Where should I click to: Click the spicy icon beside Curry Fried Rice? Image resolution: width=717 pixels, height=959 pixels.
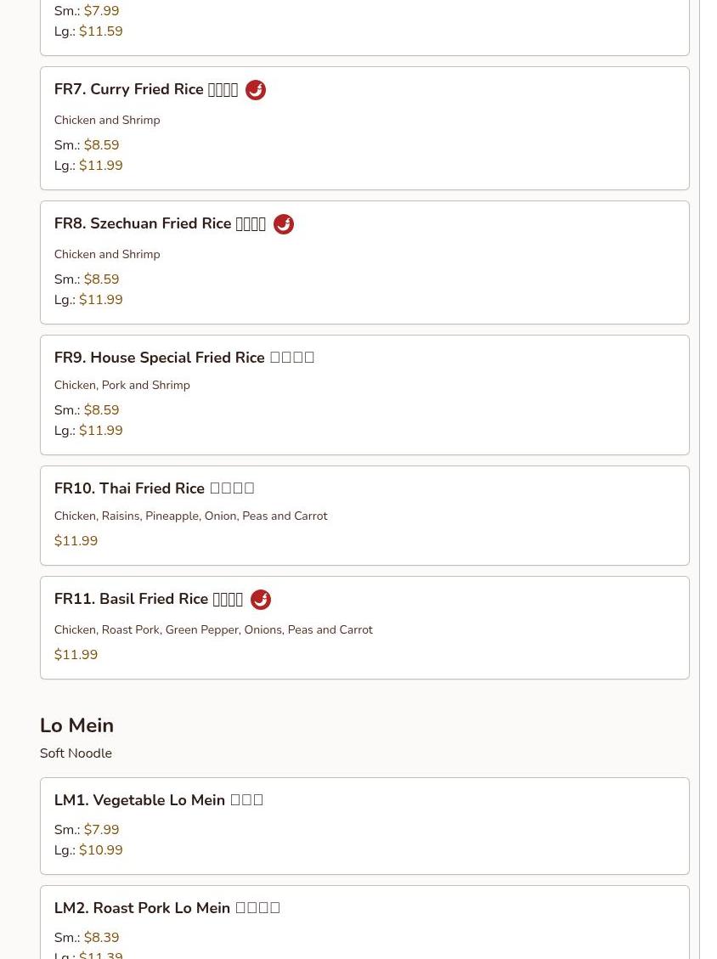point(256,90)
